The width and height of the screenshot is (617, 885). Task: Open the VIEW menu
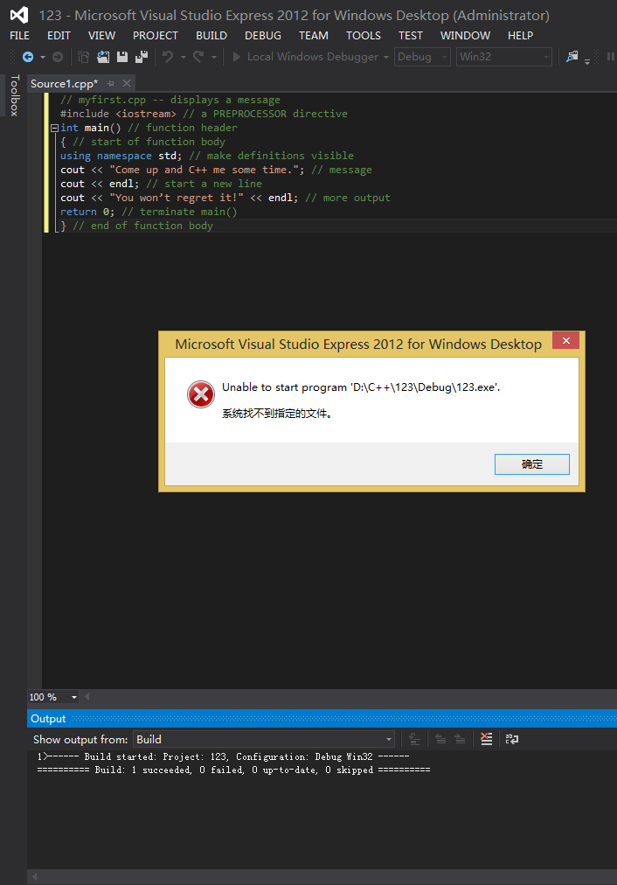[x=101, y=36]
